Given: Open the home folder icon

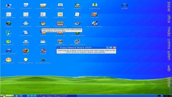Looking at the screenshot, I should pyautogui.click(x=26, y=5).
